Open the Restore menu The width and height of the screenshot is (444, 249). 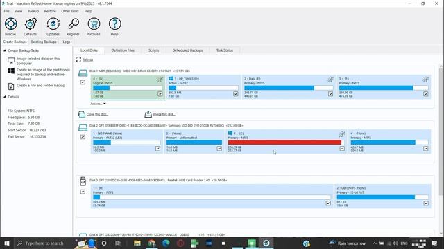click(x=50, y=11)
